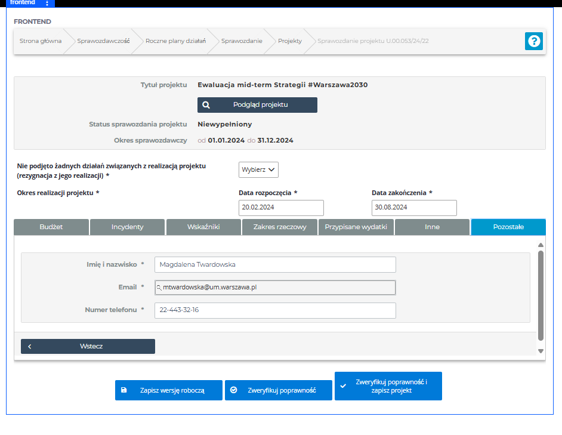
Task: Switch to the Budżet tab
Action: click(51, 227)
